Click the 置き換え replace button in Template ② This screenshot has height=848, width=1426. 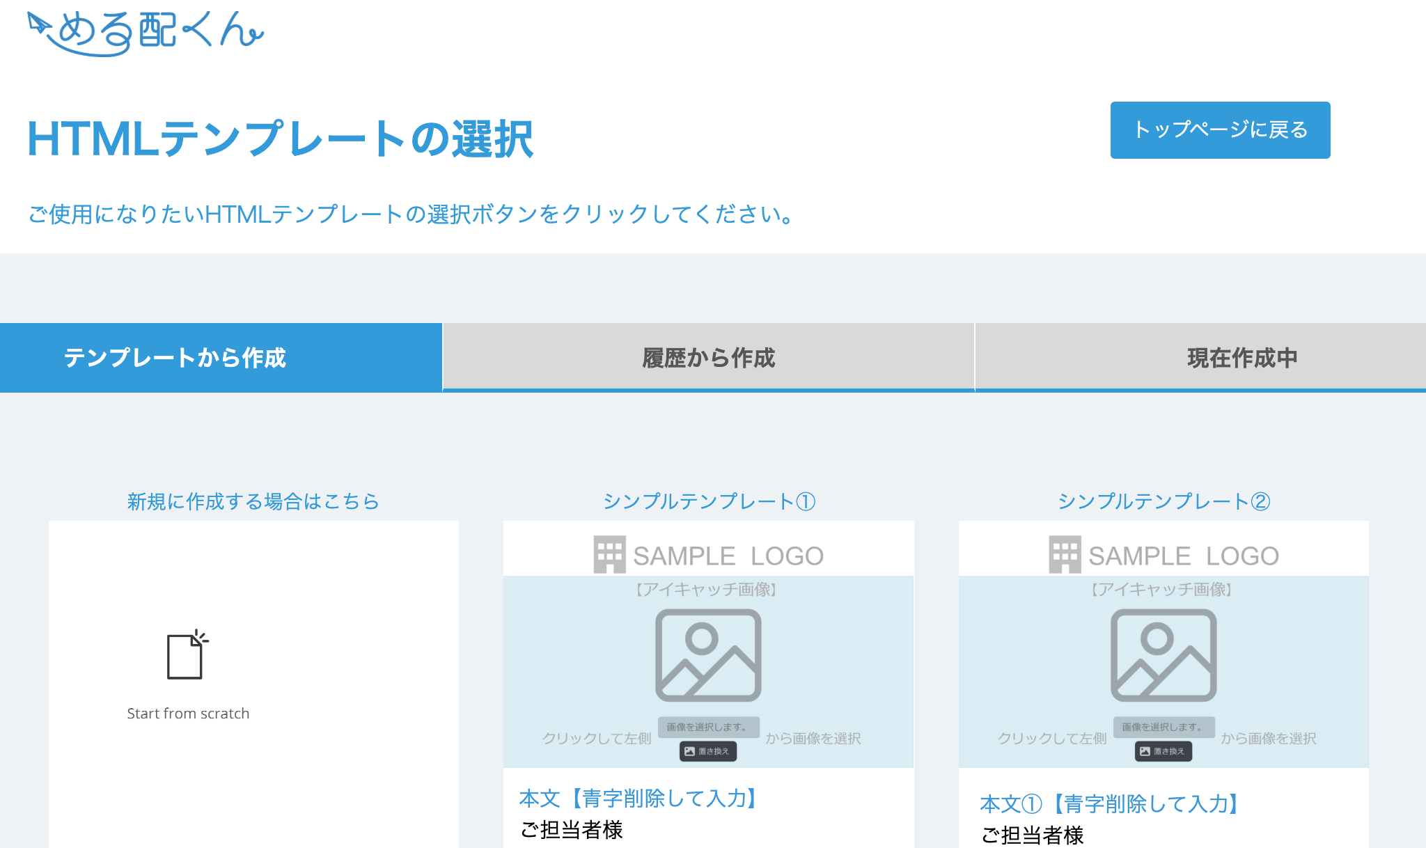click(1163, 751)
